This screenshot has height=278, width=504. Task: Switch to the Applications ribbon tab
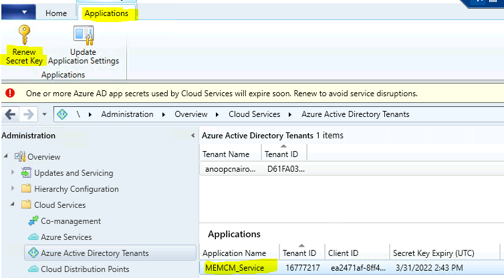click(106, 13)
